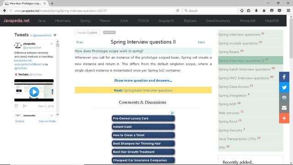Share page on Facebook side button
Viewport: 293px width, 165px height.
[x=284, y=77]
